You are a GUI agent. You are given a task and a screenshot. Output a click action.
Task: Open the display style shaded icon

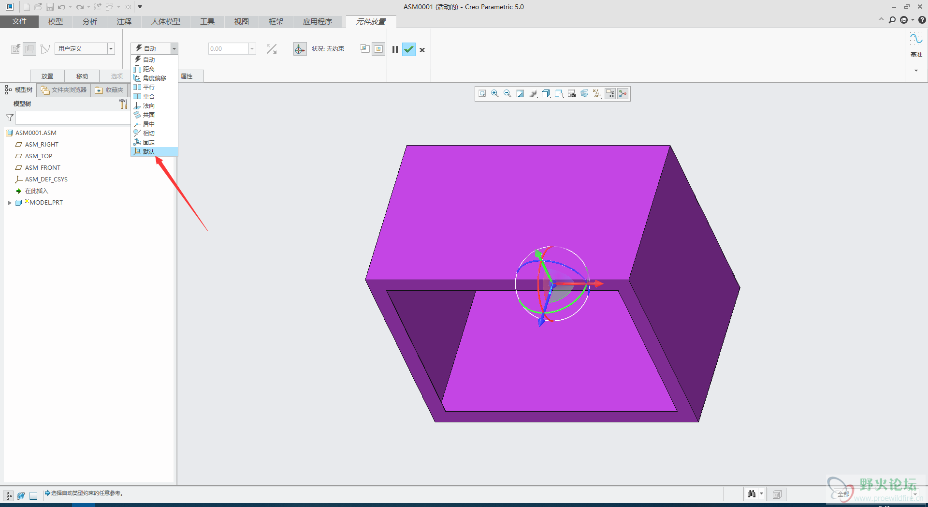pos(533,94)
